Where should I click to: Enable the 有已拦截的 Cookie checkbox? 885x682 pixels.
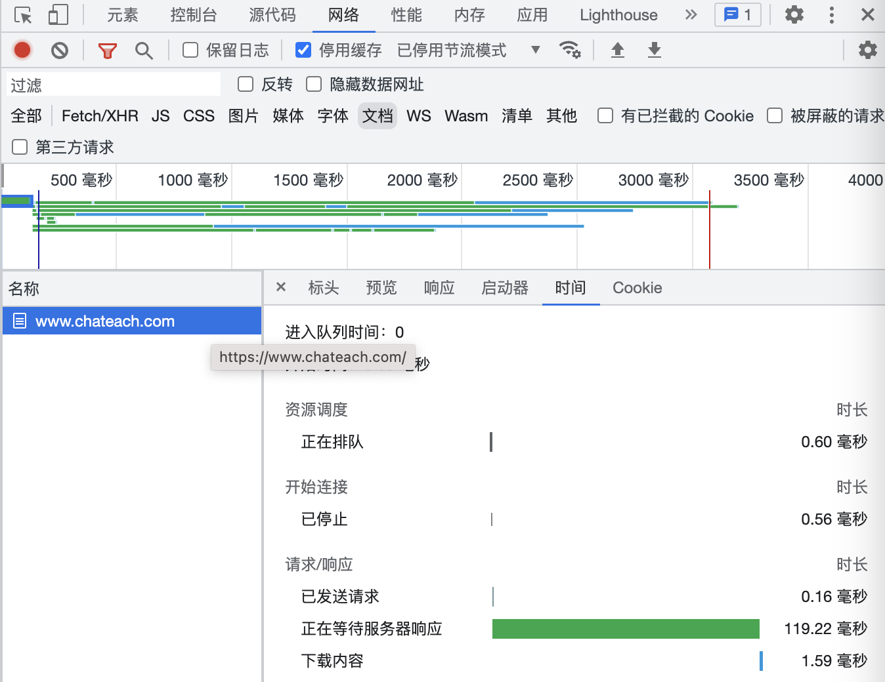pyautogui.click(x=605, y=116)
